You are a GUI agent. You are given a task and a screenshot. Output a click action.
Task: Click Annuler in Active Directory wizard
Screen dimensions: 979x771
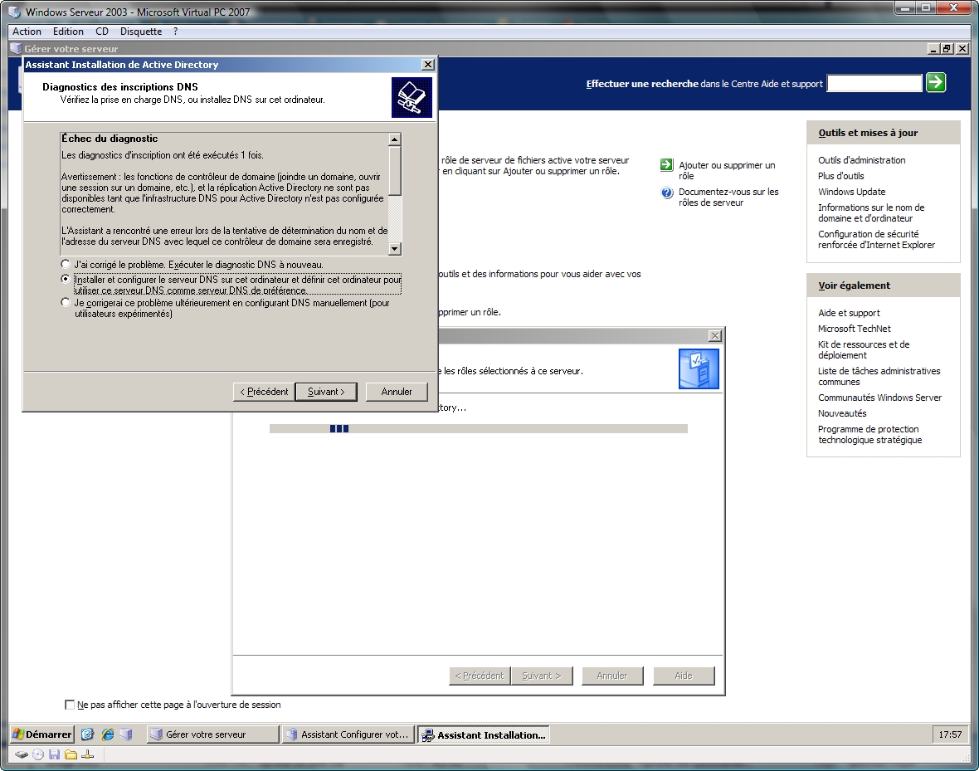397,392
